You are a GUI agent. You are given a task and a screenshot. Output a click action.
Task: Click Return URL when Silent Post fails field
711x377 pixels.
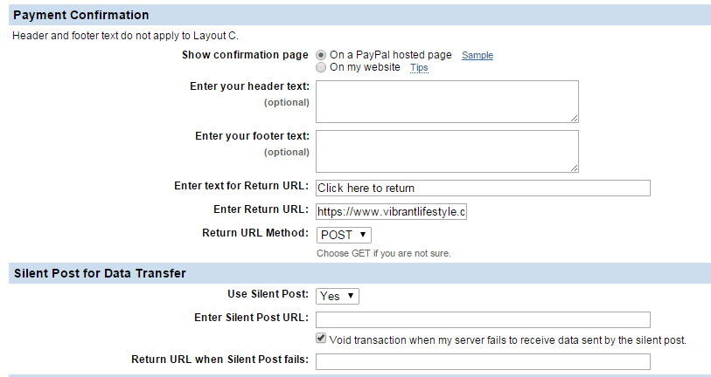483,361
